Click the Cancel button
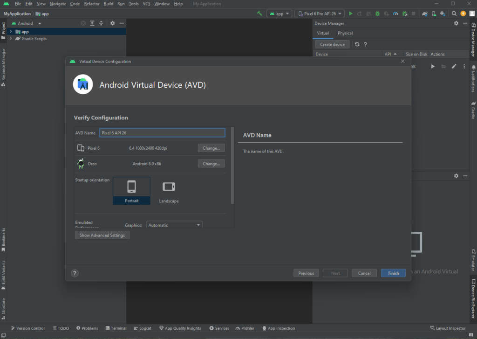This screenshot has height=339, width=477. click(364, 273)
